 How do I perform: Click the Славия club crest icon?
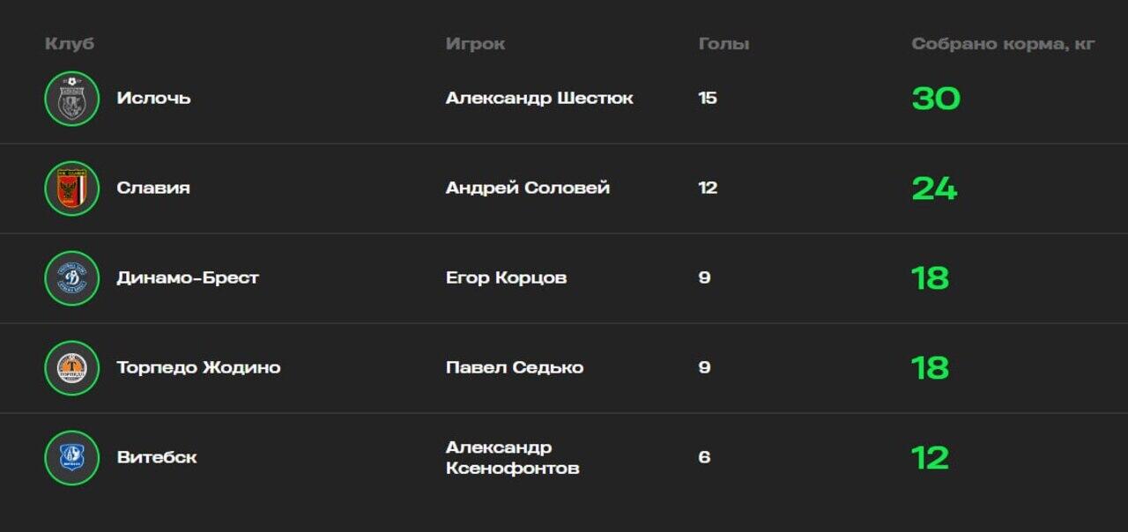71,188
